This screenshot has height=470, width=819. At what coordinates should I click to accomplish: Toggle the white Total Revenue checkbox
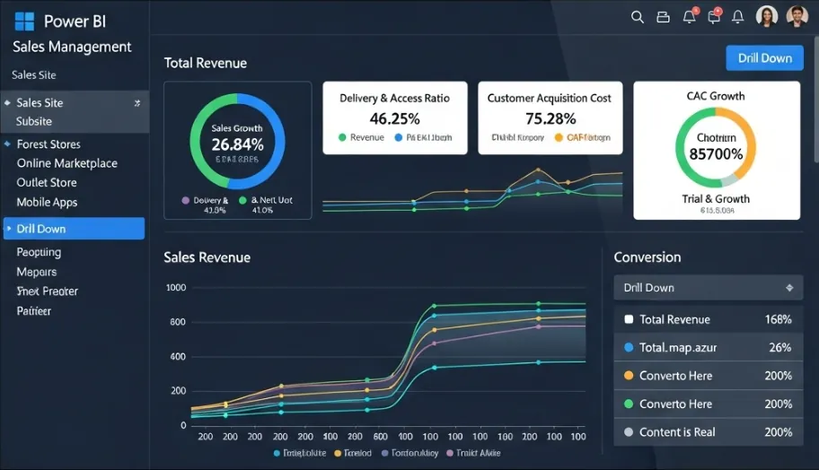629,319
